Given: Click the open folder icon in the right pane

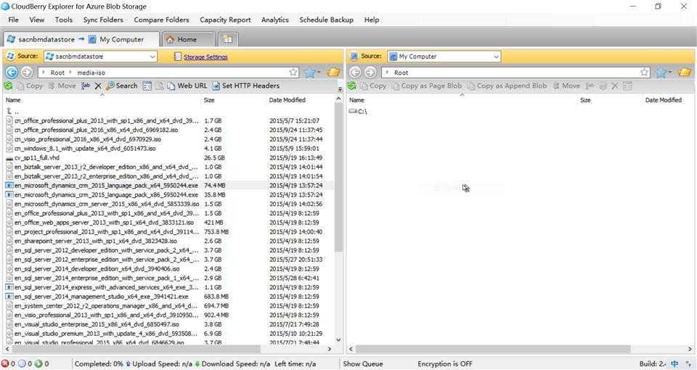Looking at the screenshot, I should tap(685, 73).
